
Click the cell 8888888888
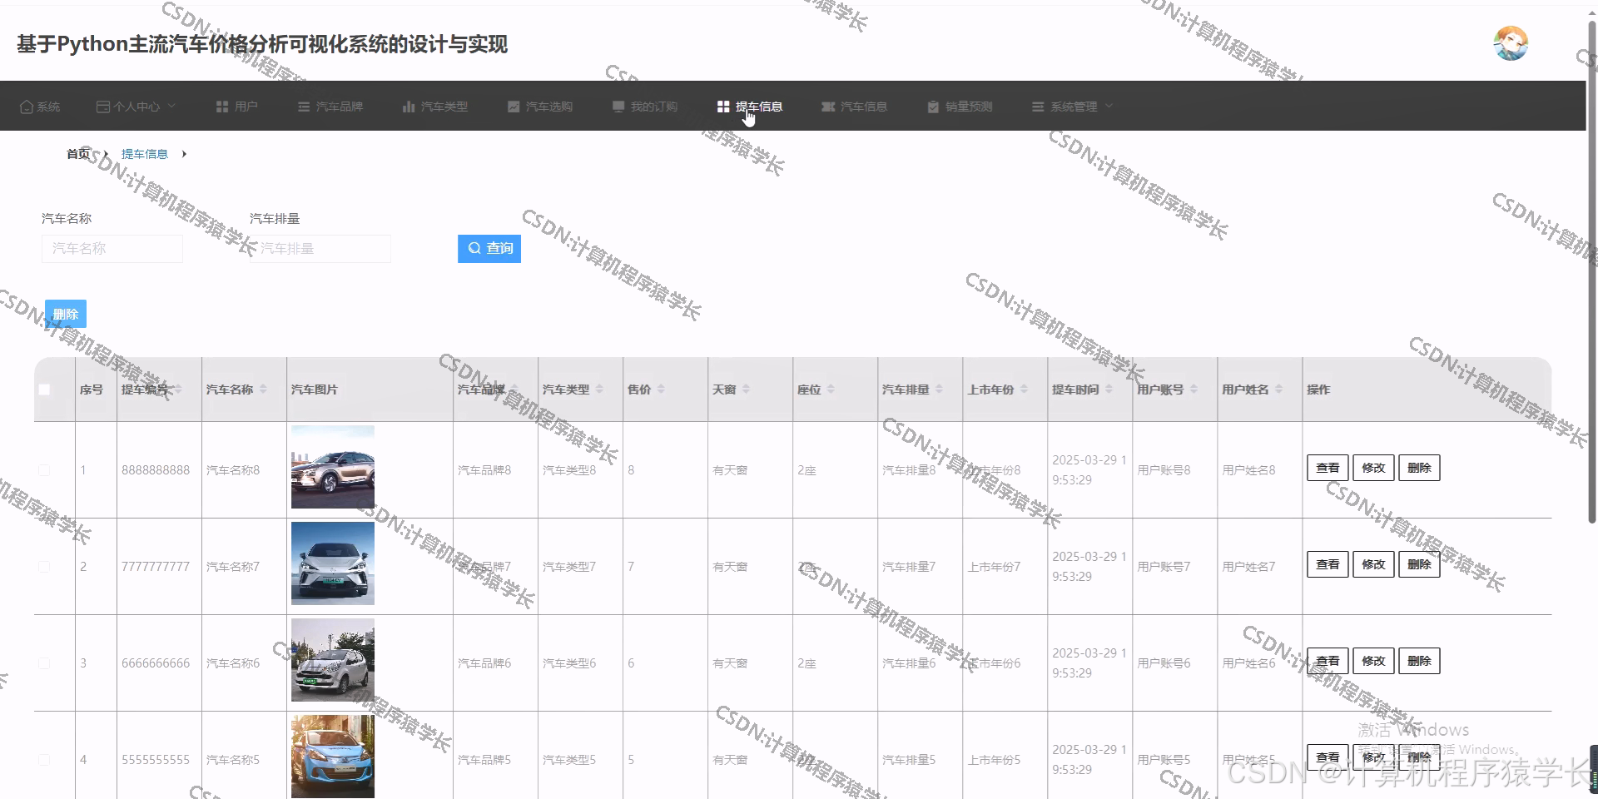coord(156,470)
